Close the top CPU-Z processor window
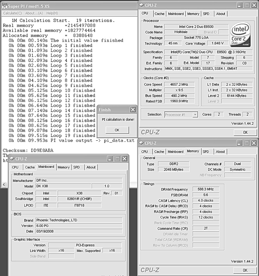The height and width of the screenshot is (276, 259). pos(254,5)
